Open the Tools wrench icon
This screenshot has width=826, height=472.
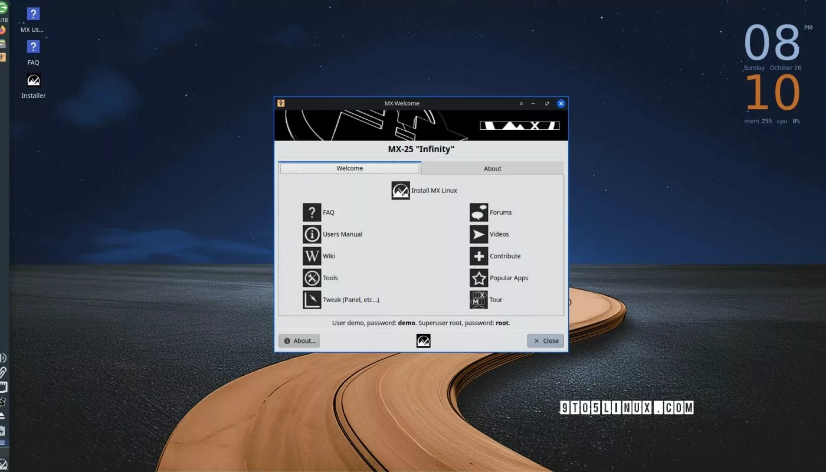pos(312,278)
